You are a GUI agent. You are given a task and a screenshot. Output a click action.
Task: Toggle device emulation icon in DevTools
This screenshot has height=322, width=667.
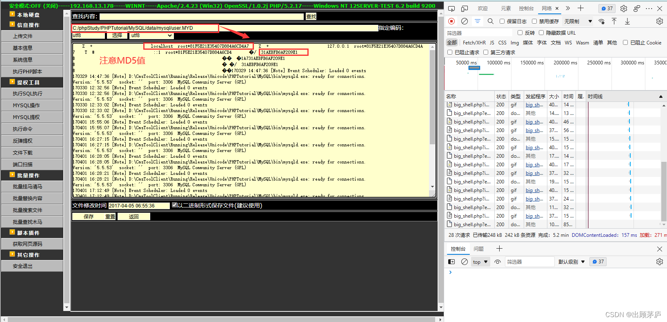465,9
